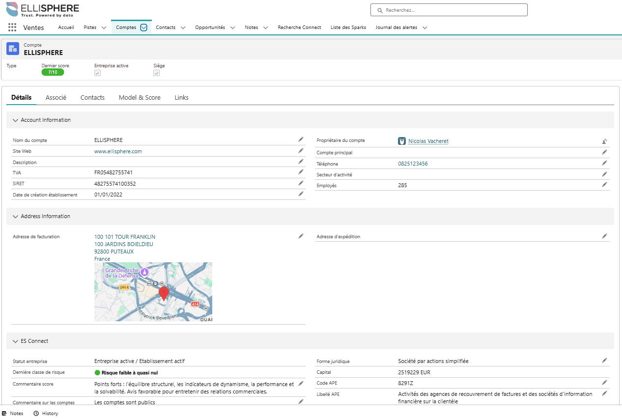This screenshot has width=622, height=419.
Task: Edit Téléphone pencil icon
Action: click(605, 163)
